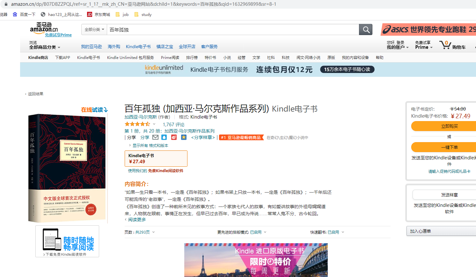
Task: Open author 加西亚·马尔克斯 link
Action: (x=141, y=117)
